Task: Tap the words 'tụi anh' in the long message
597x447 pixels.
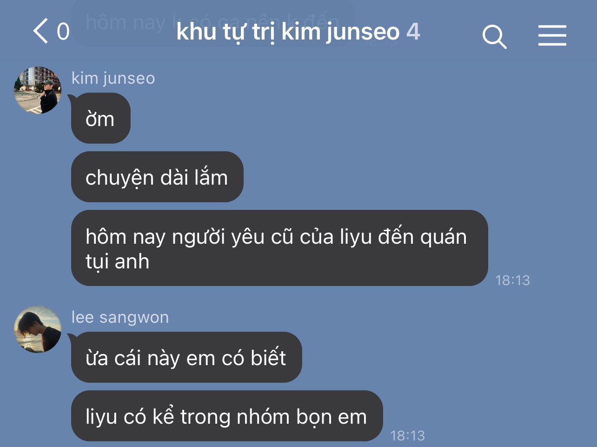Action: point(117,261)
